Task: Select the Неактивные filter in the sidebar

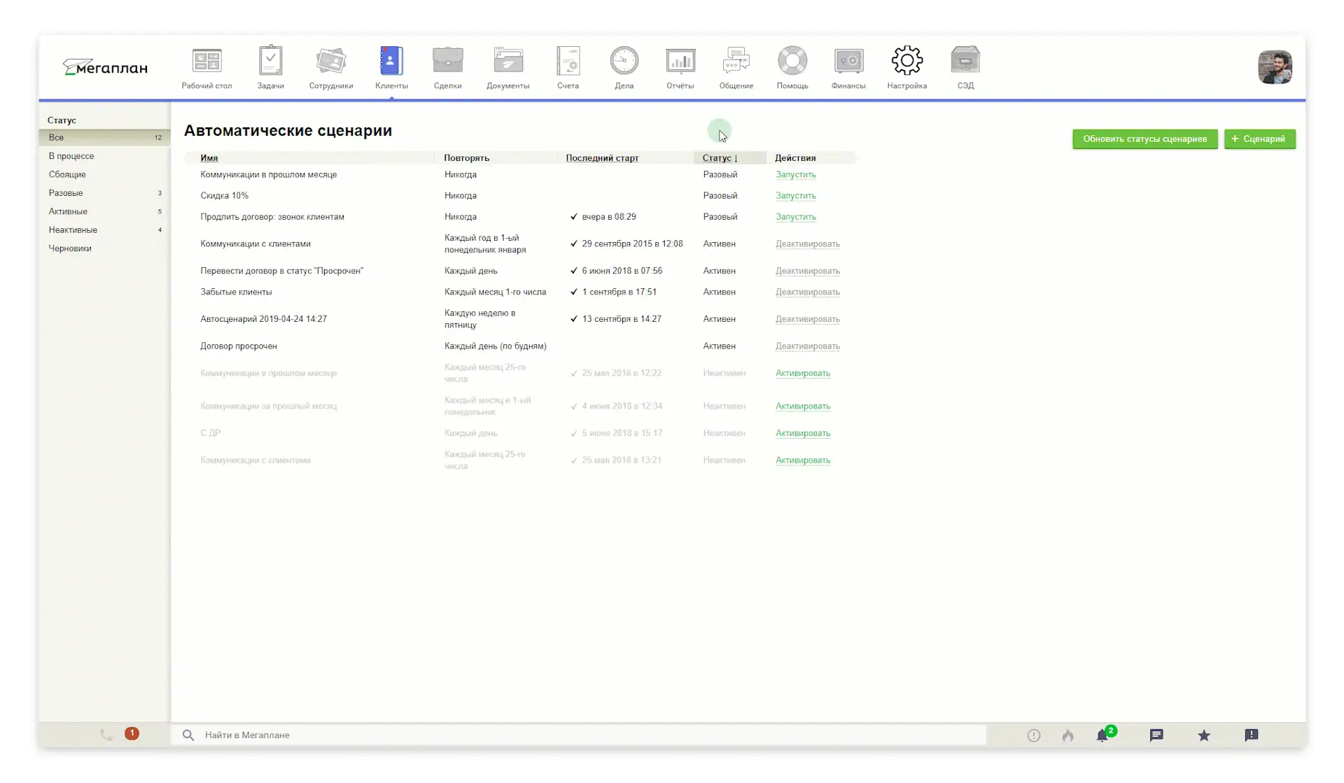Action: (x=73, y=230)
